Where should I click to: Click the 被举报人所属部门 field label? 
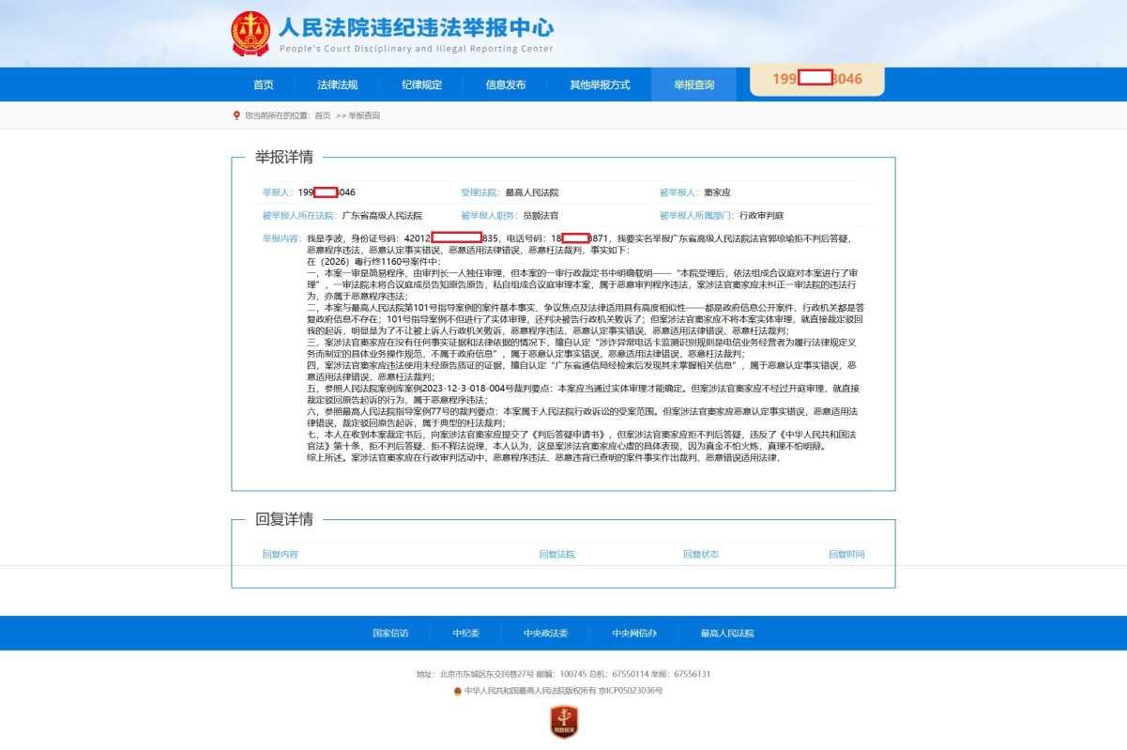697,216
